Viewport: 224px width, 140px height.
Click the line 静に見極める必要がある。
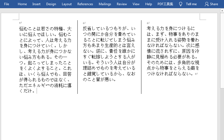(172, 57)
